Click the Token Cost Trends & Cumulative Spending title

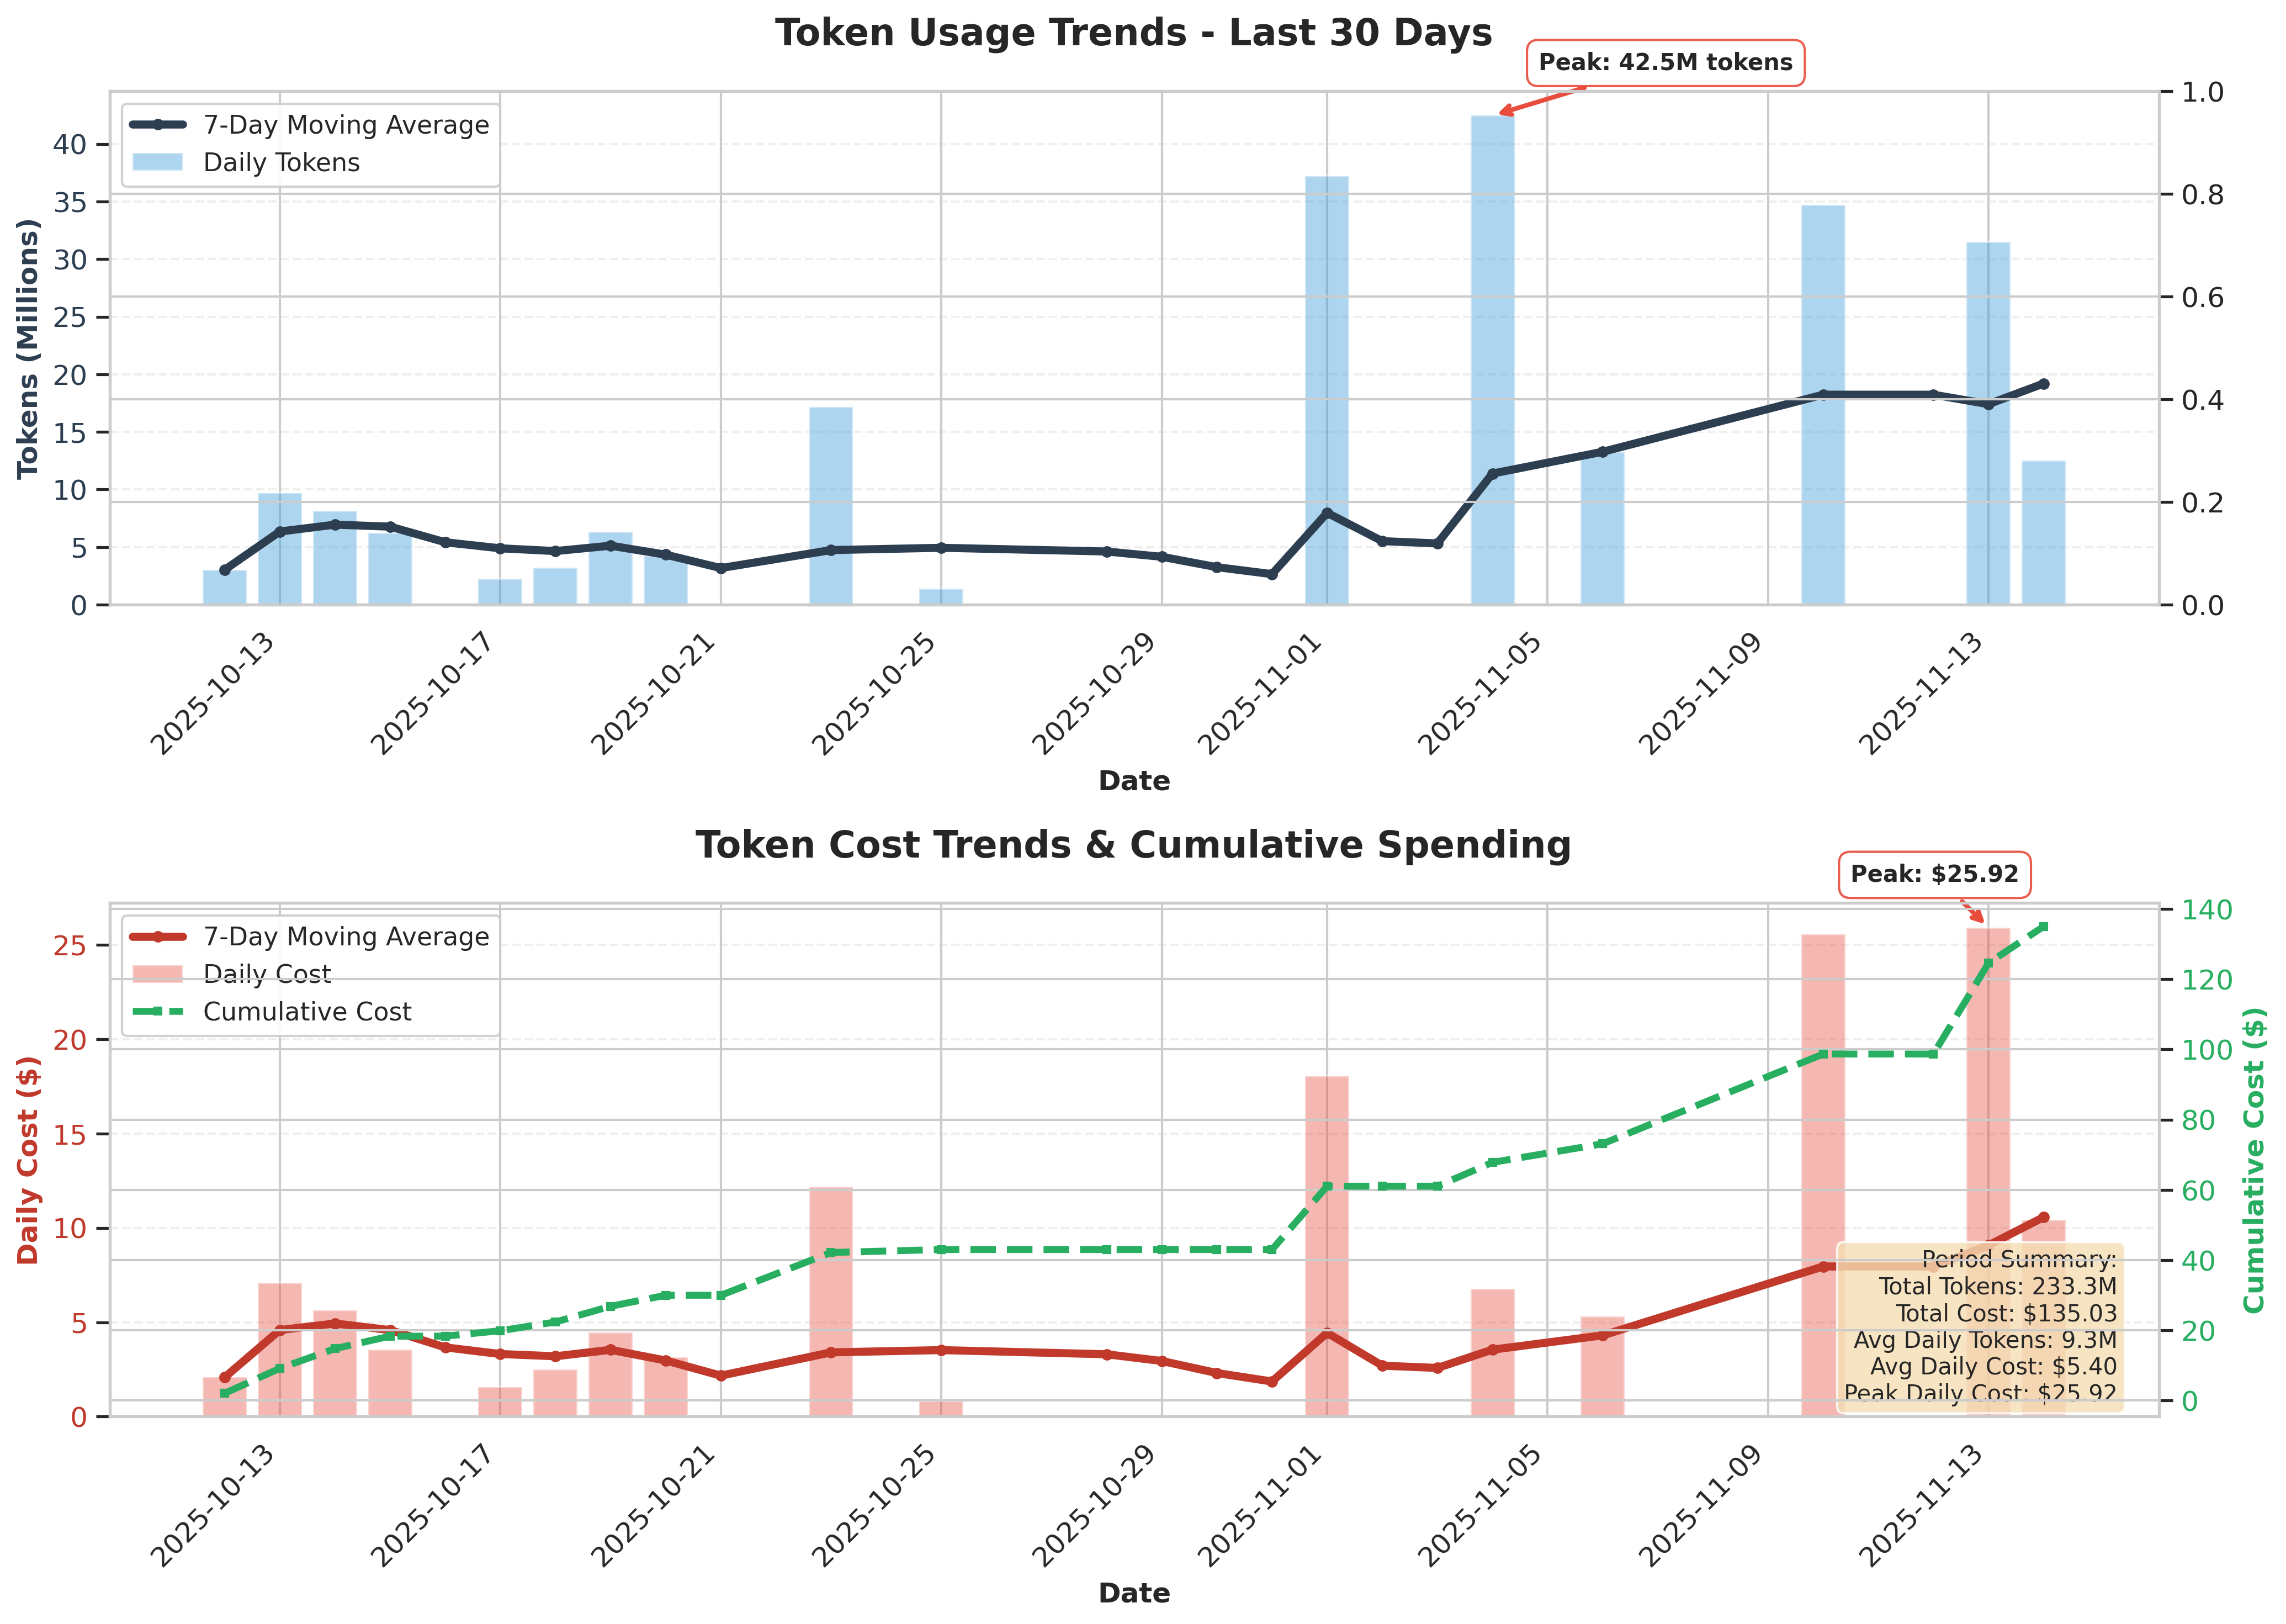point(1132,846)
